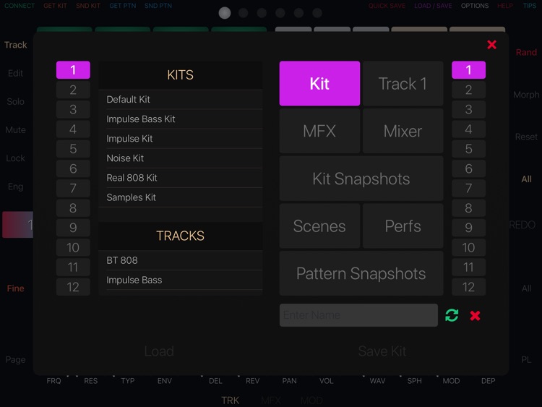Open TIPS in the top bar

(530, 6)
